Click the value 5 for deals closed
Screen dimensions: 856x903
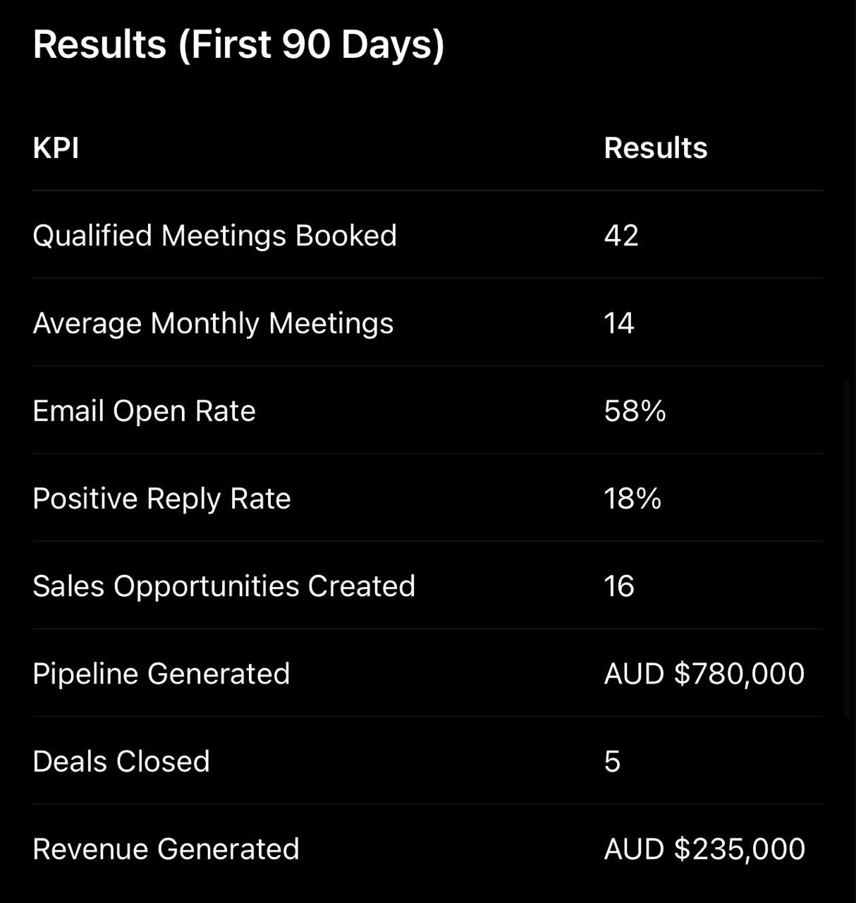612,762
